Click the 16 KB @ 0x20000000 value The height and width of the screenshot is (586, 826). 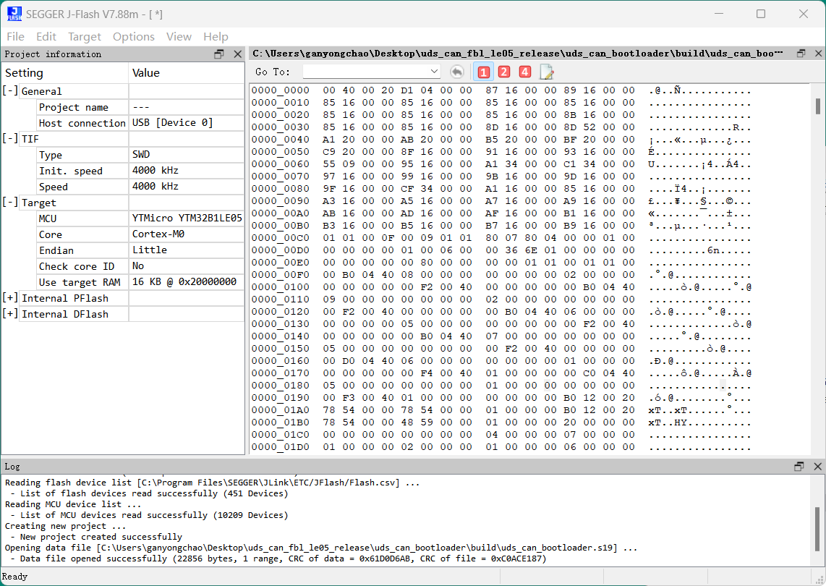click(184, 282)
